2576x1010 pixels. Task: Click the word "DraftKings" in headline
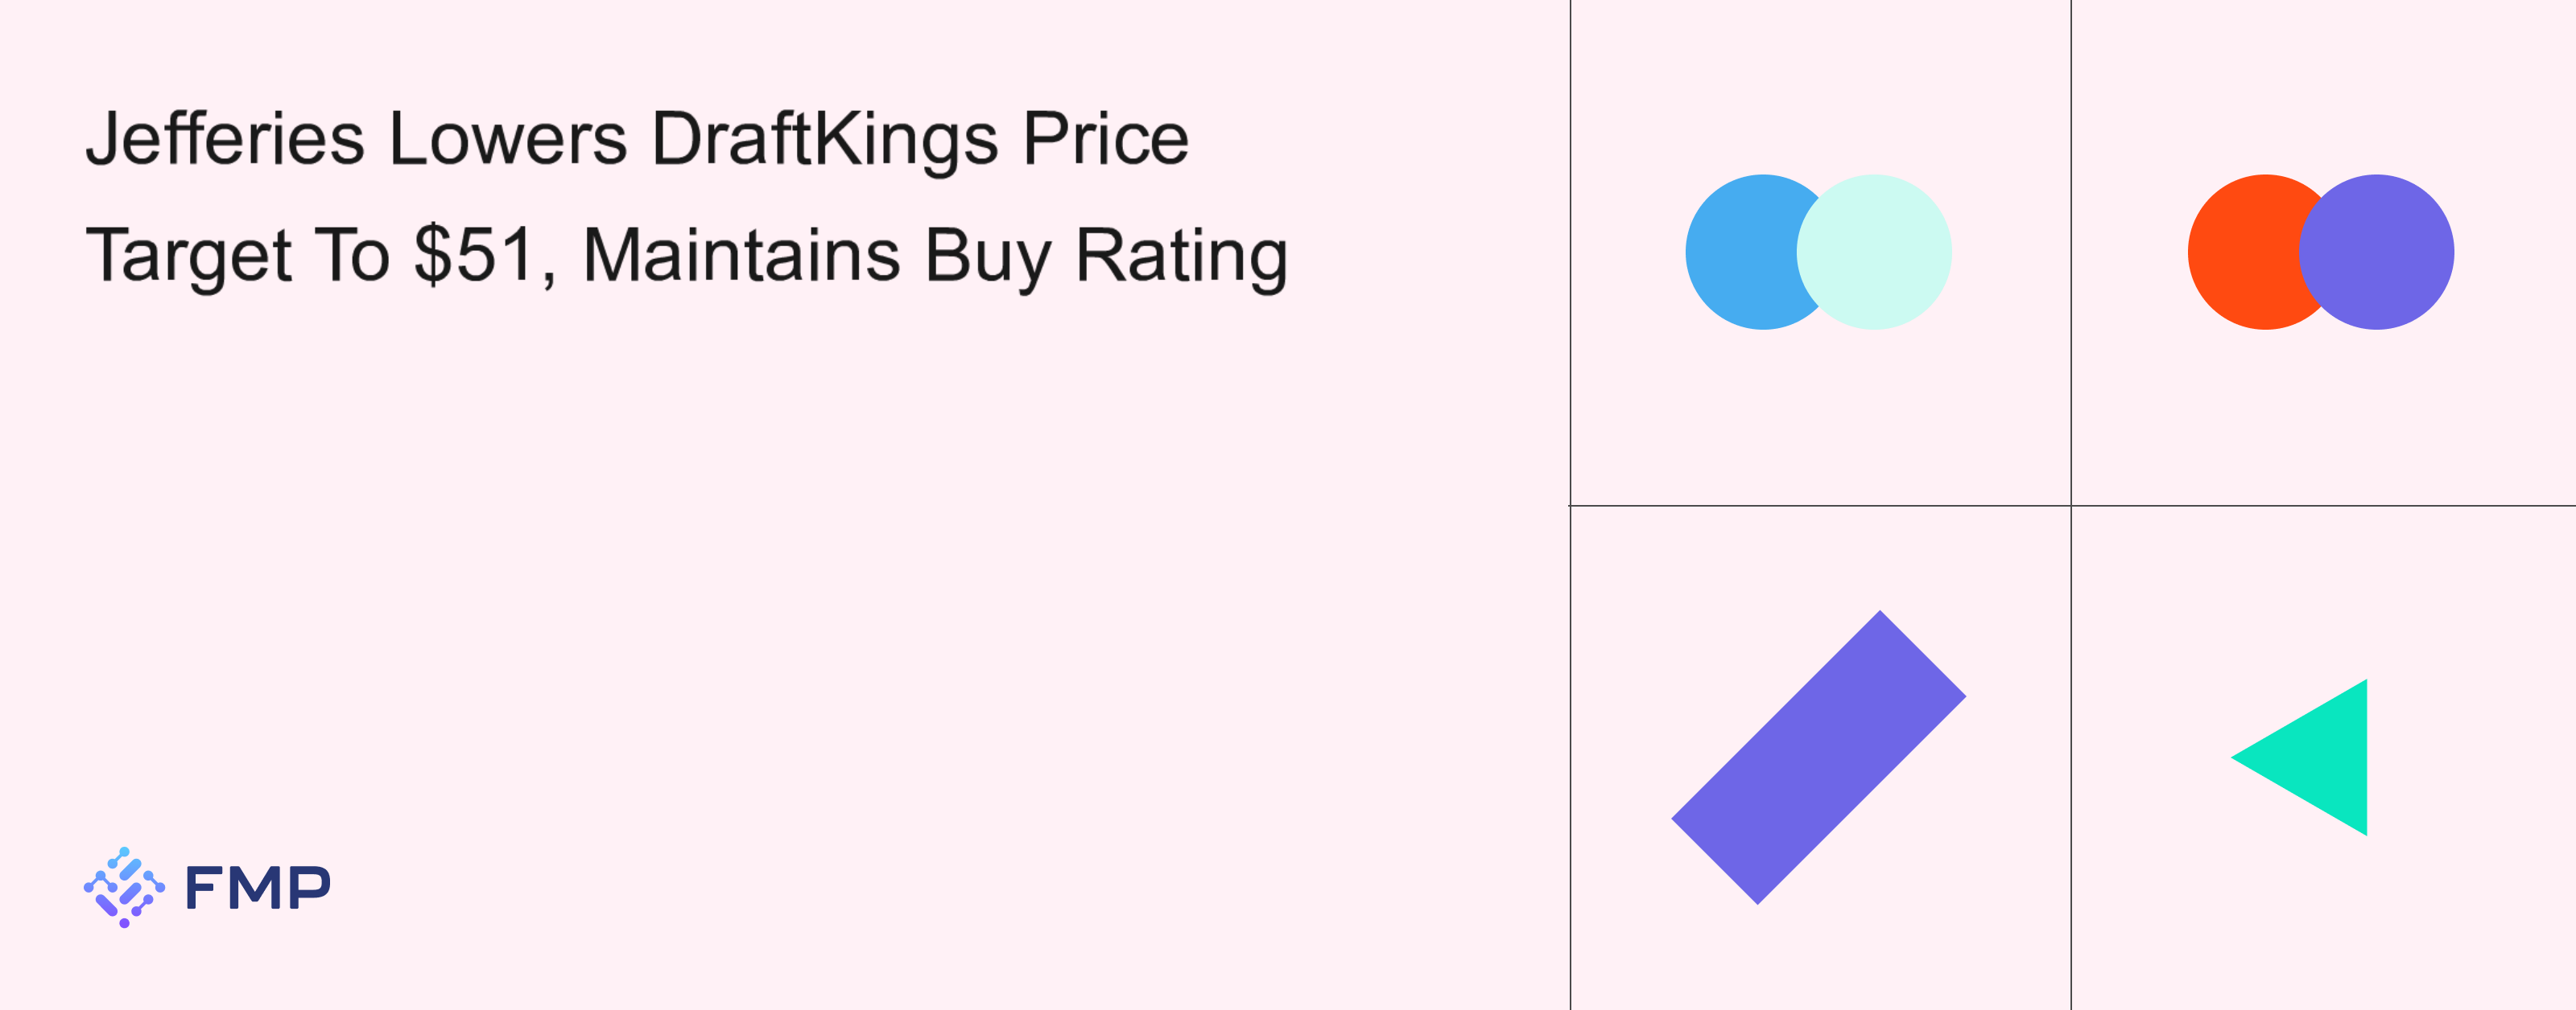(825, 139)
